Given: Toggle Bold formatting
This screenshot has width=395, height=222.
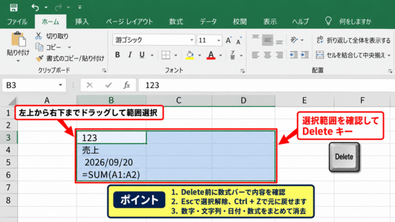Looking at the screenshot, I should click(117, 55).
